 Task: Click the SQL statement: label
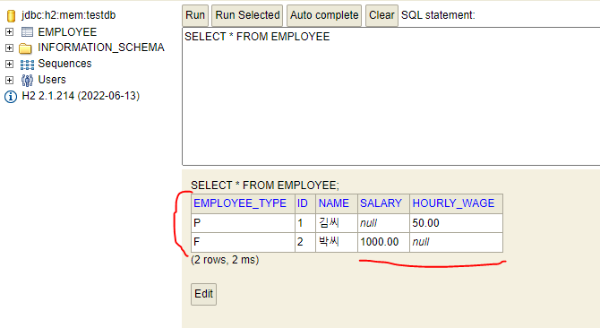(438, 15)
